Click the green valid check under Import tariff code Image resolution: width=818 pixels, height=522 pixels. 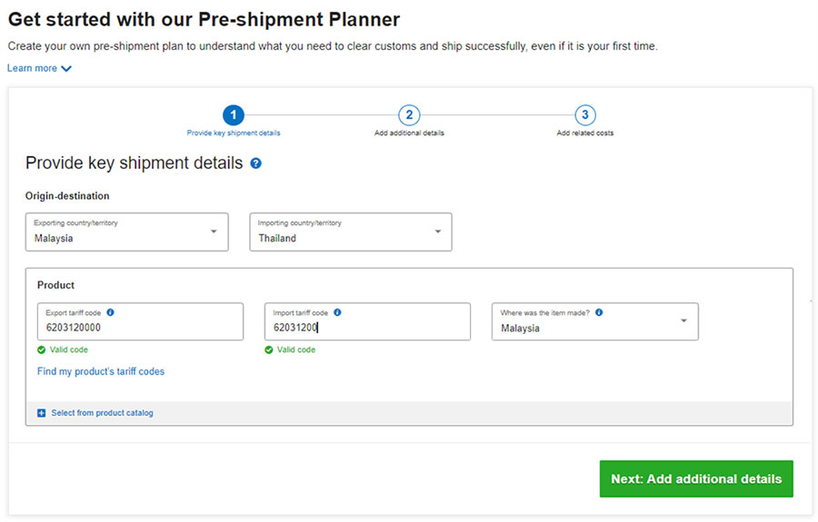pos(269,350)
